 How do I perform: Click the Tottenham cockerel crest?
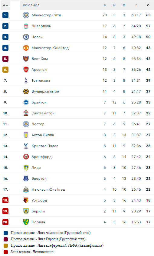coord(26,80)
